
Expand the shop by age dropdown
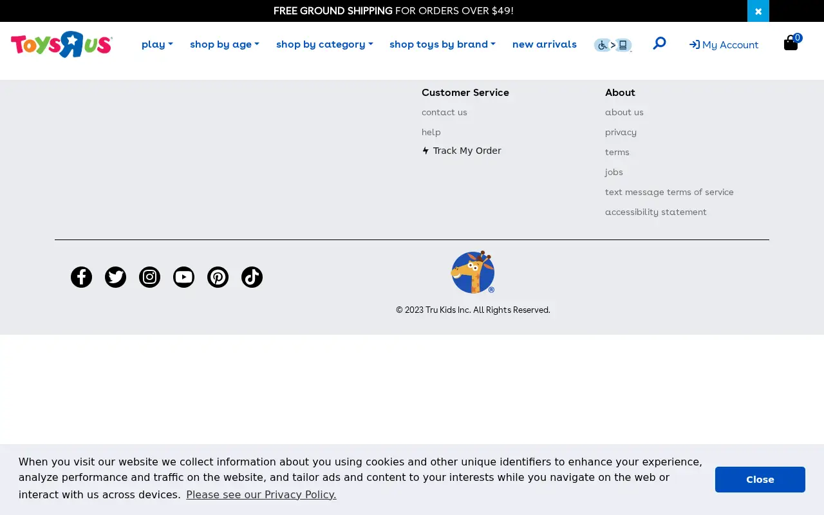click(x=225, y=44)
